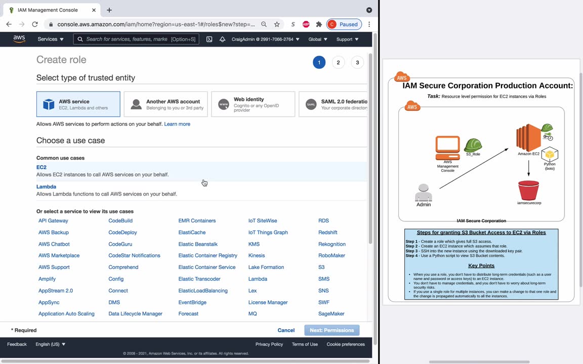Click the AWS search services field
Screen dimensions: 583x364
136,39
